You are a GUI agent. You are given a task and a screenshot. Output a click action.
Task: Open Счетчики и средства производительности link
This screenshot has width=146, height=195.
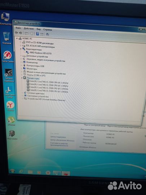click(59, 144)
